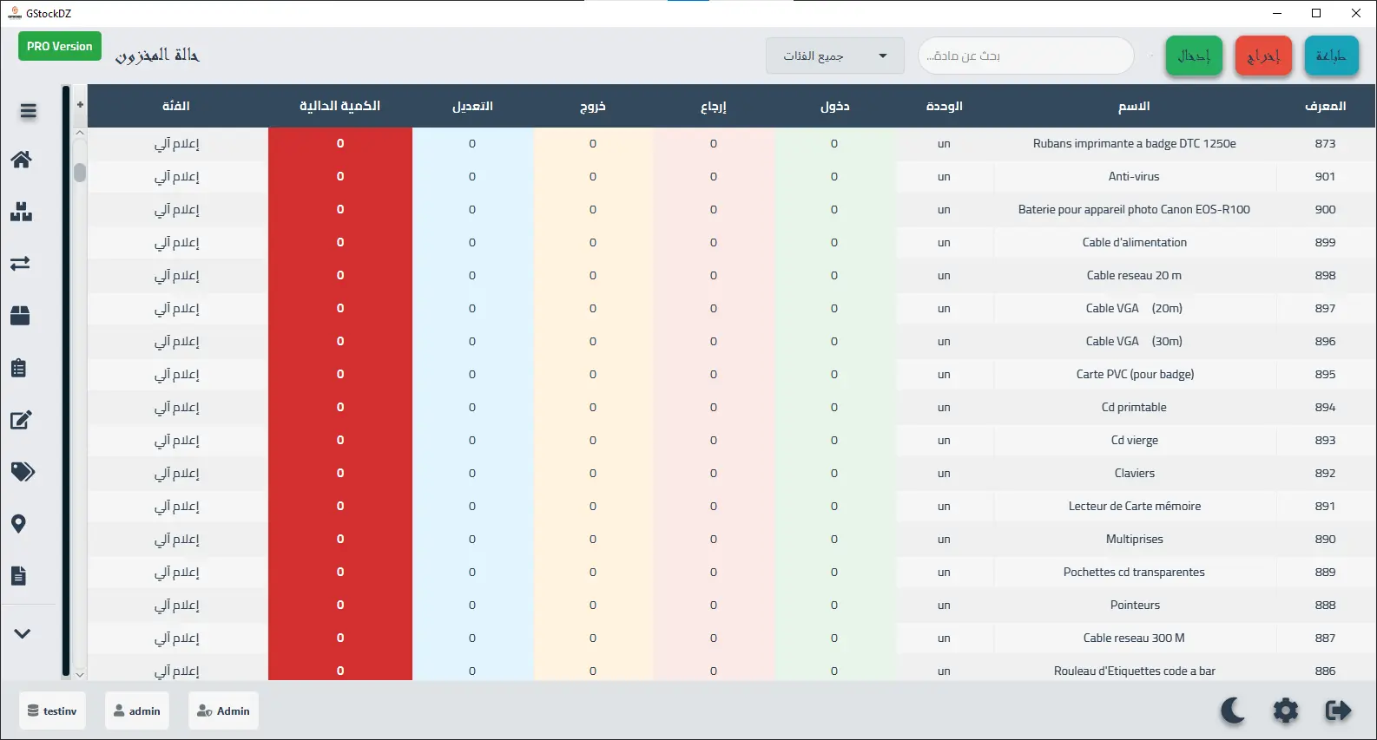Expand more sidebar items with chevron down

(x=23, y=633)
